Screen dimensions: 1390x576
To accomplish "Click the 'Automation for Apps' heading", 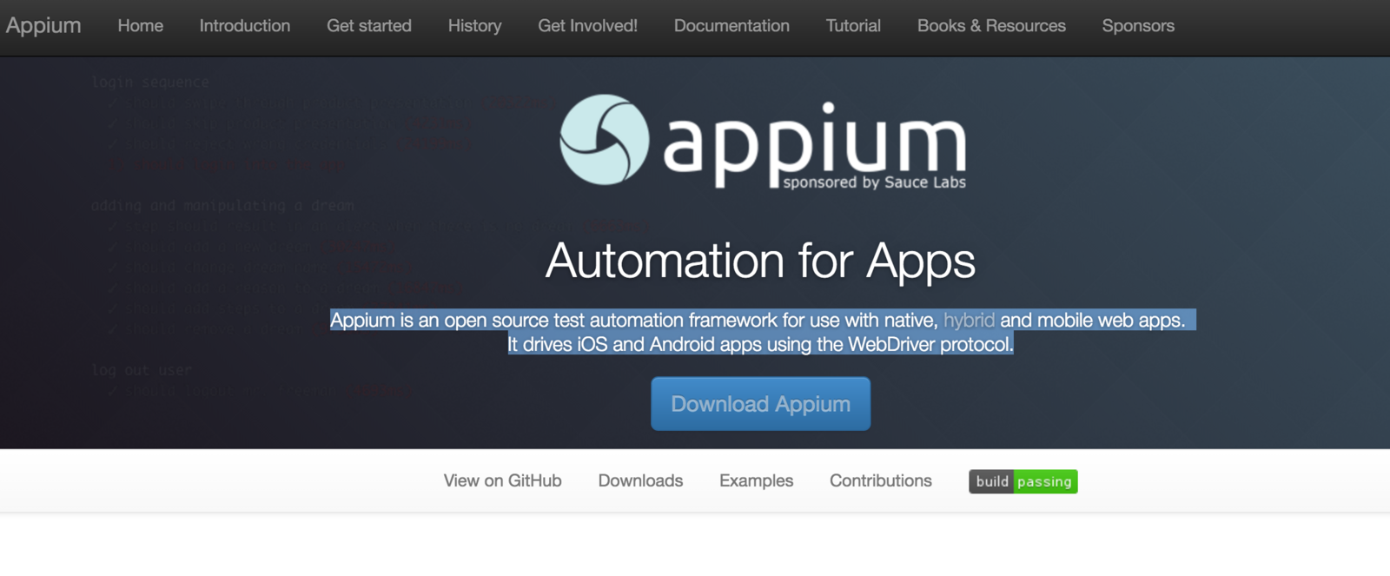I will click(760, 261).
